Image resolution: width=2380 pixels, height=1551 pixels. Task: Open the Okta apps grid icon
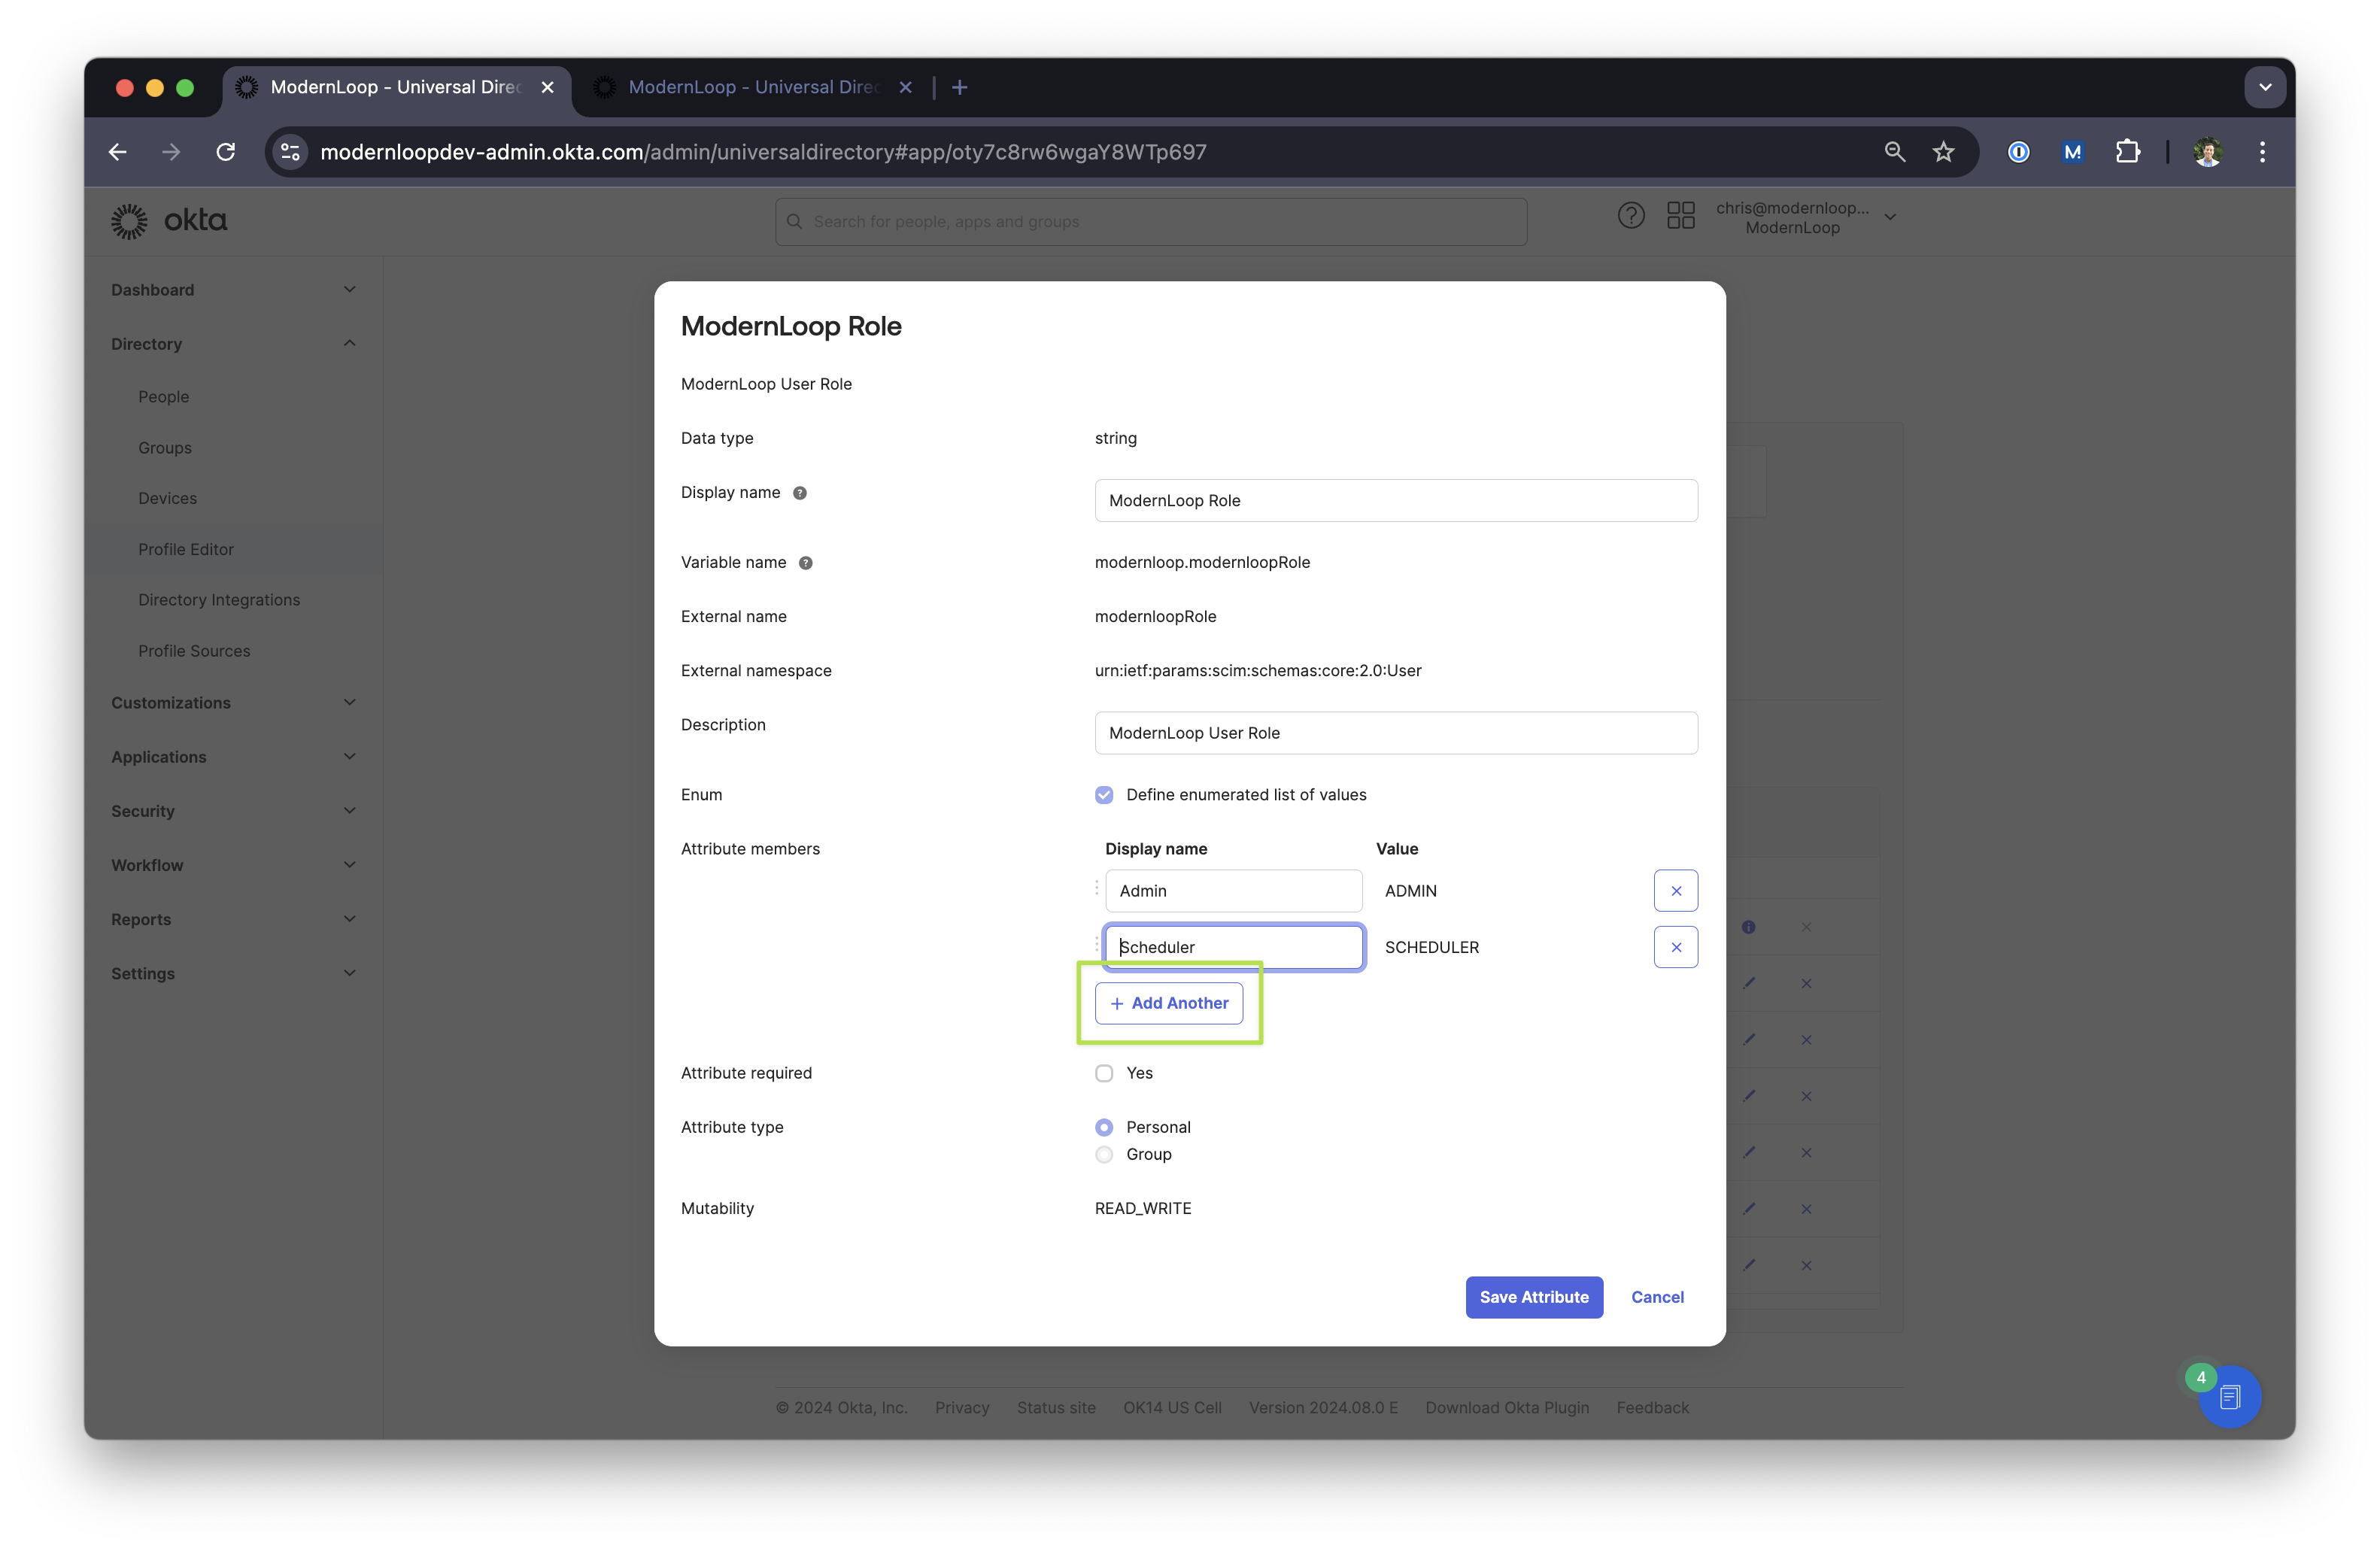[x=1681, y=216]
